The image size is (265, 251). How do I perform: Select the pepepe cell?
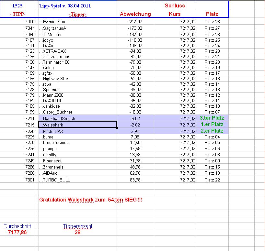(77, 148)
